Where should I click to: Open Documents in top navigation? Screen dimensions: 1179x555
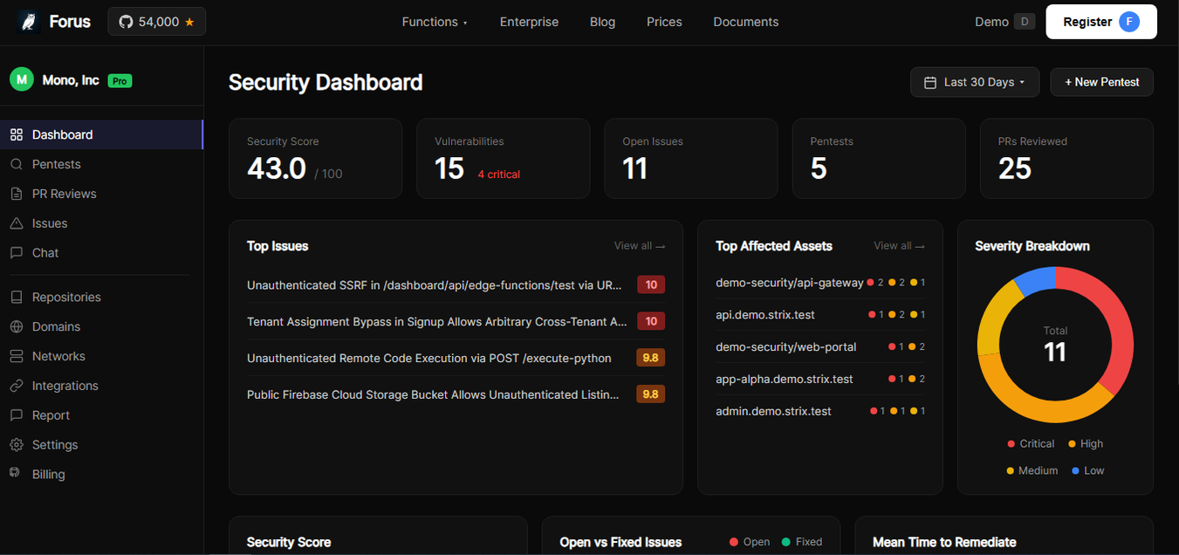click(746, 22)
